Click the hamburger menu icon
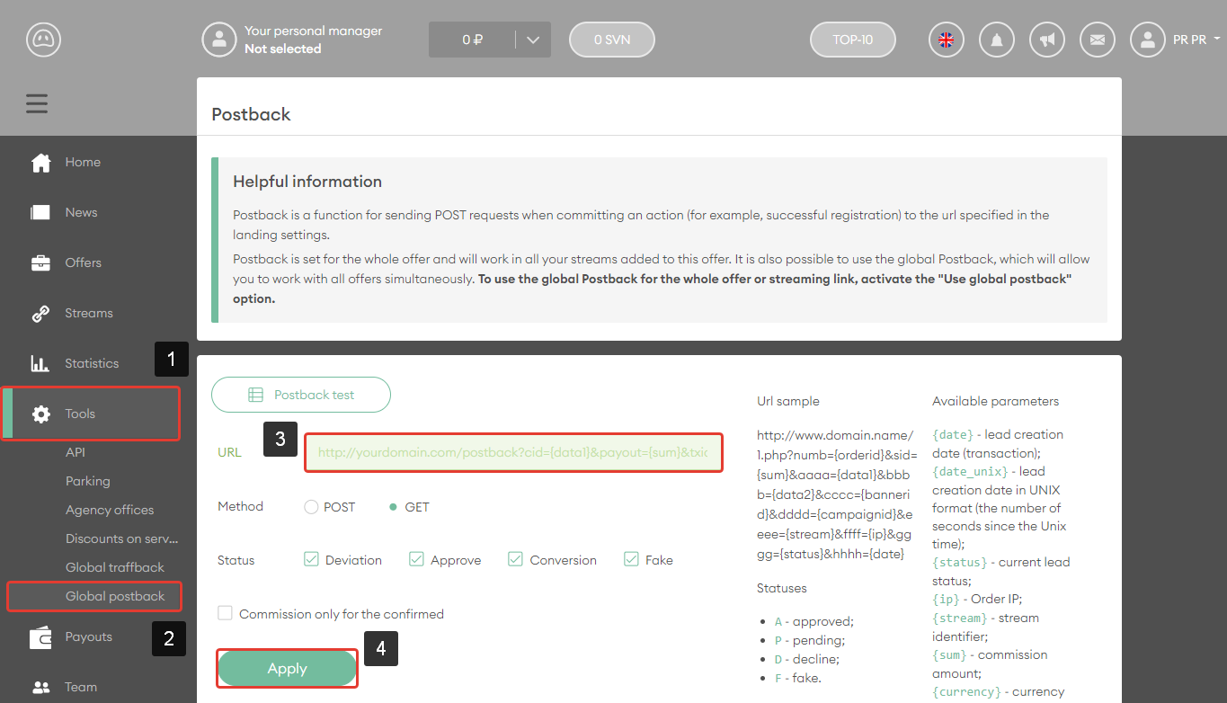Viewport: 1227px width, 703px height. tap(37, 104)
